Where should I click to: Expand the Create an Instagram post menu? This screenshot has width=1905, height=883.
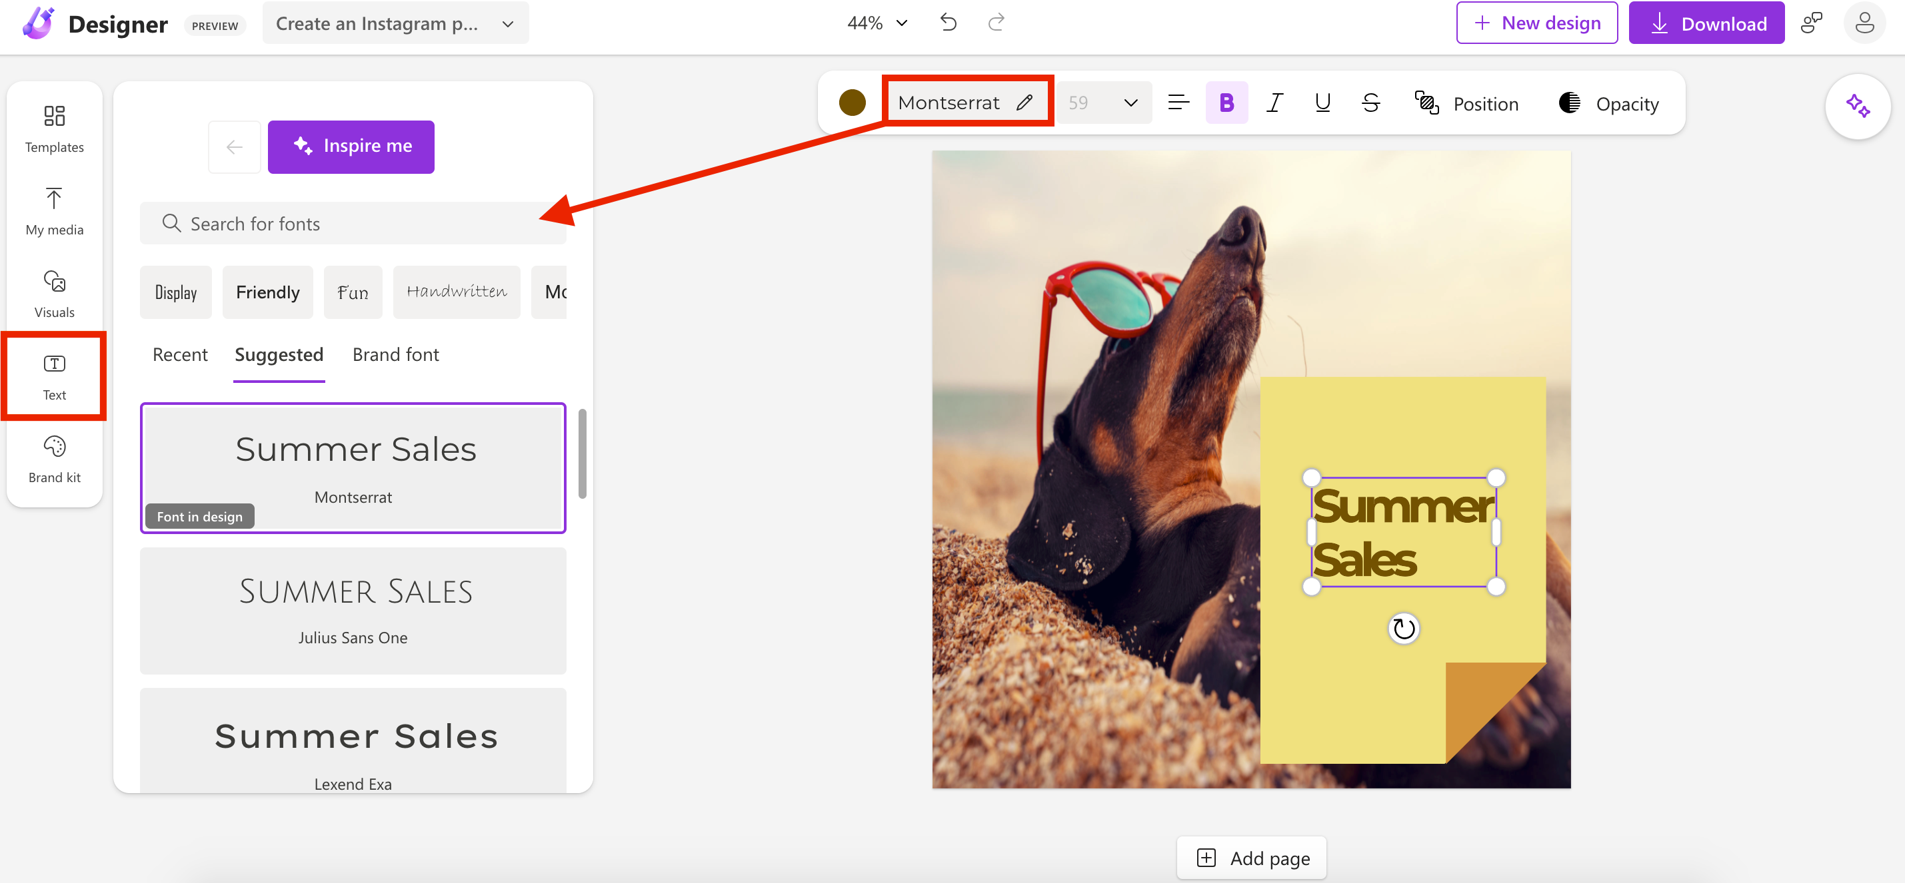point(507,23)
